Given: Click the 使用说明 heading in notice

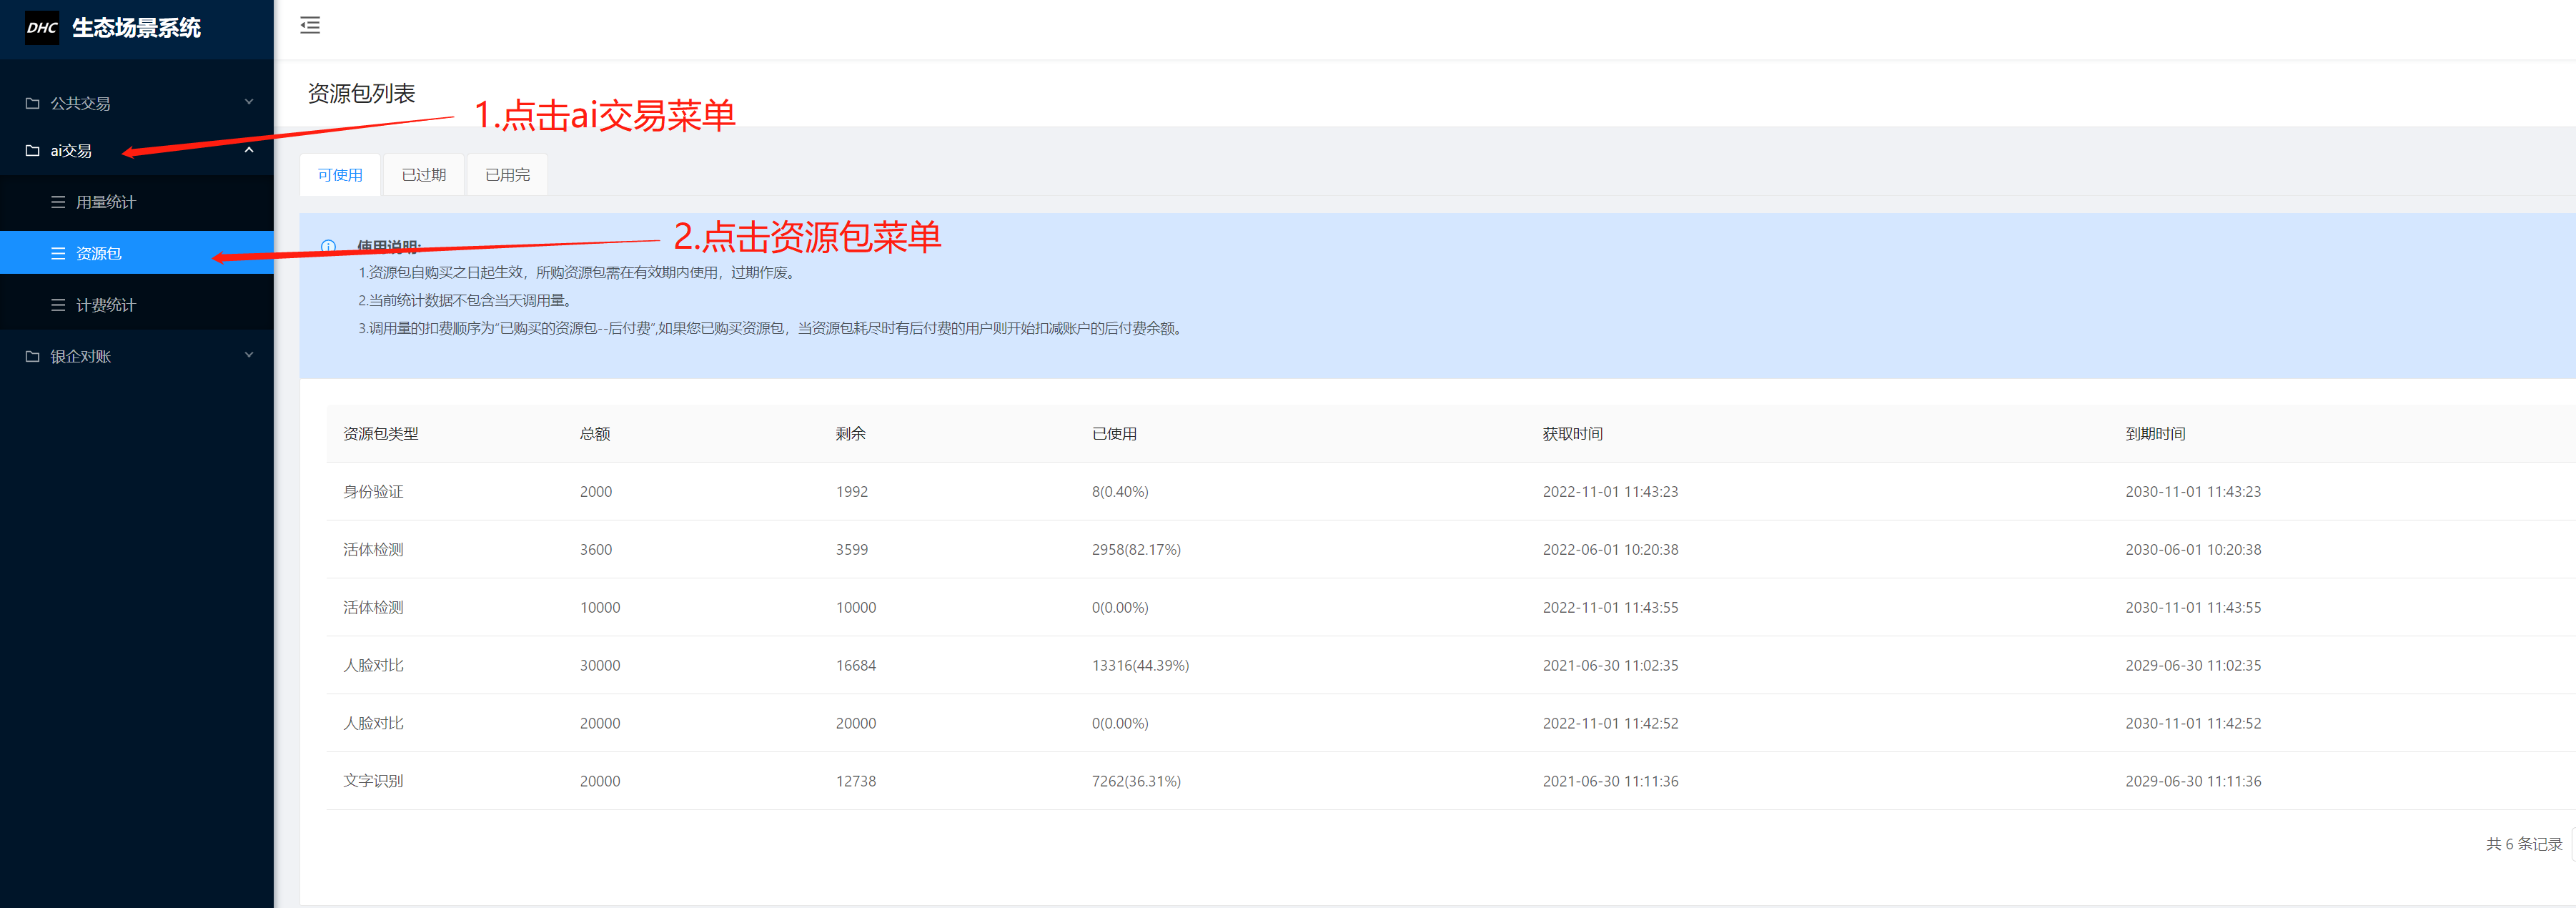Looking at the screenshot, I should [x=389, y=246].
